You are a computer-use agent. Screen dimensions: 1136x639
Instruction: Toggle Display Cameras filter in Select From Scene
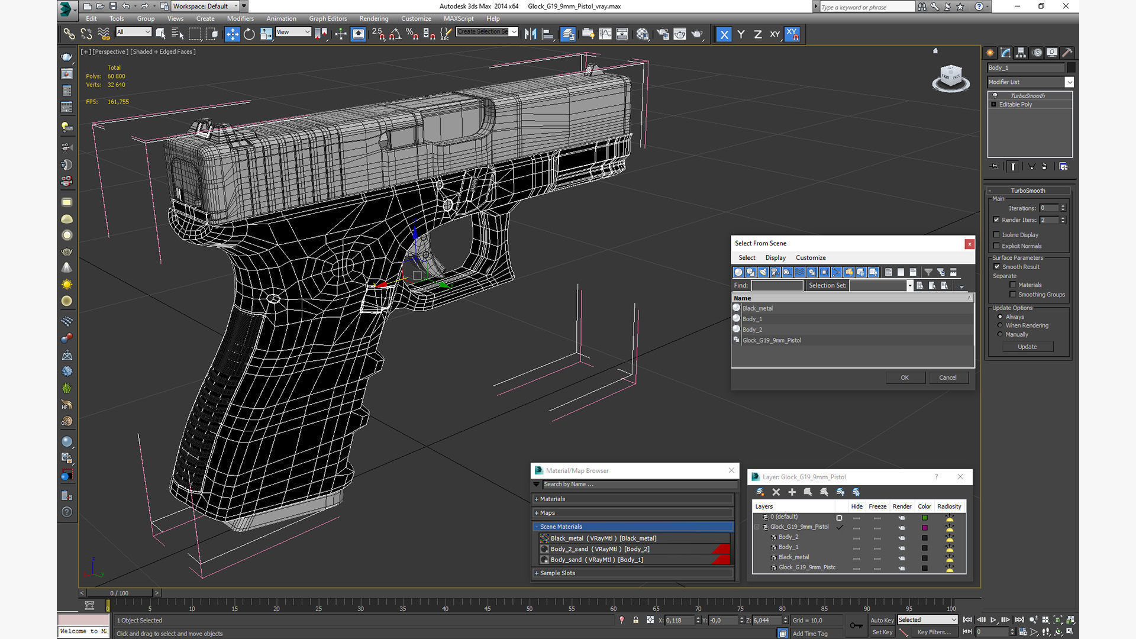pos(775,272)
